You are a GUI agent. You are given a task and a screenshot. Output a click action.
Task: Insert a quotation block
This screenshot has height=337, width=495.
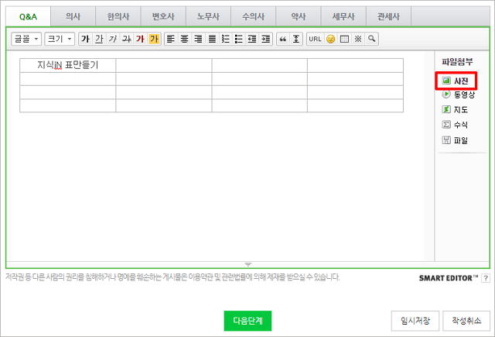click(x=282, y=39)
